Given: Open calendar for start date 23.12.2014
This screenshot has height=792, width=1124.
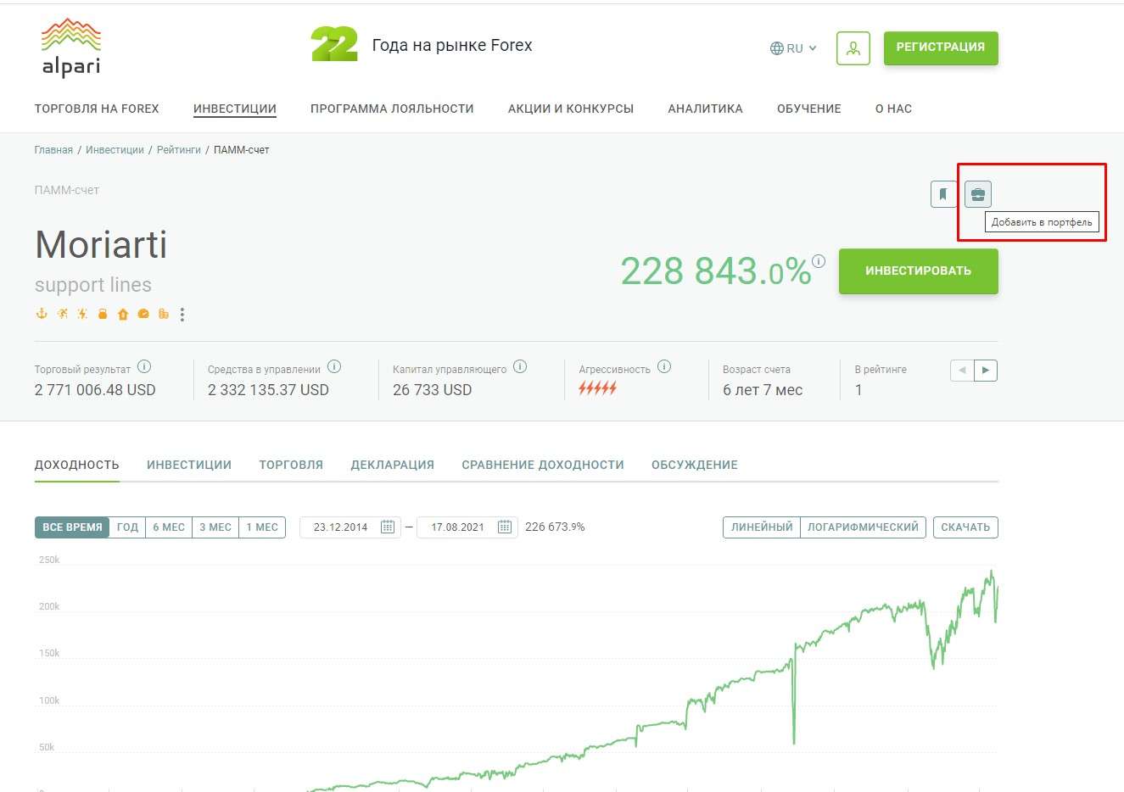Looking at the screenshot, I should pyautogui.click(x=388, y=527).
